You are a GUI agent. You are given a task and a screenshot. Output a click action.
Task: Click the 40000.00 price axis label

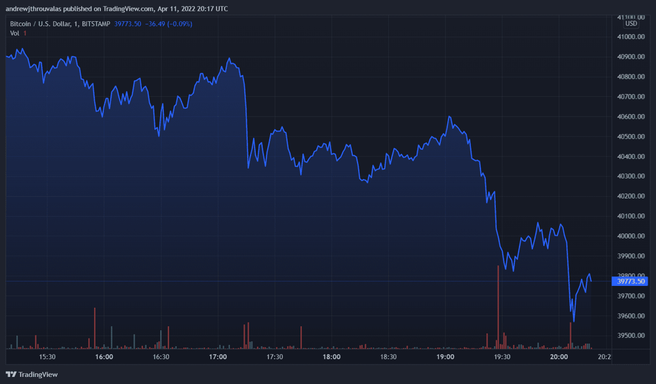tap(630, 236)
